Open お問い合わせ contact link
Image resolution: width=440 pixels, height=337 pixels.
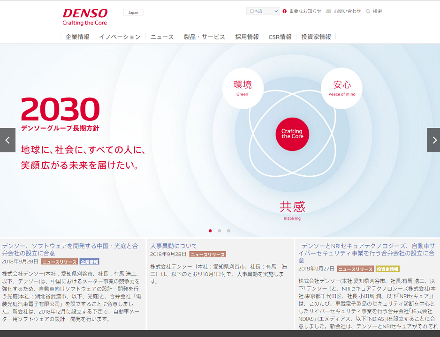(347, 11)
